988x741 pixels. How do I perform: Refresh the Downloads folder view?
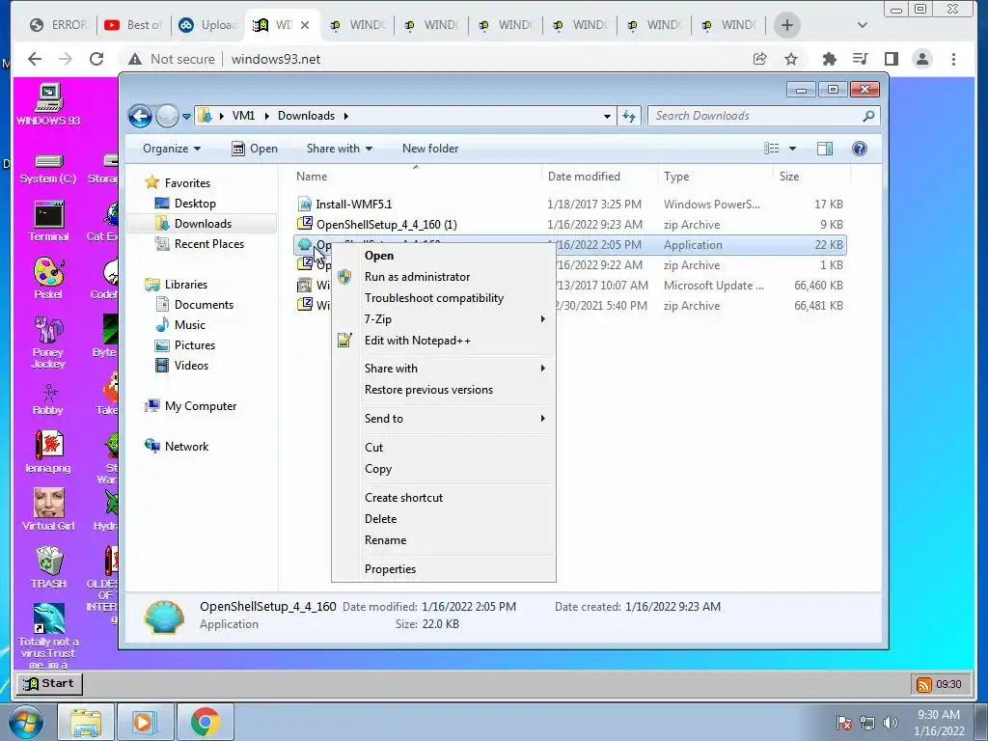coord(629,116)
